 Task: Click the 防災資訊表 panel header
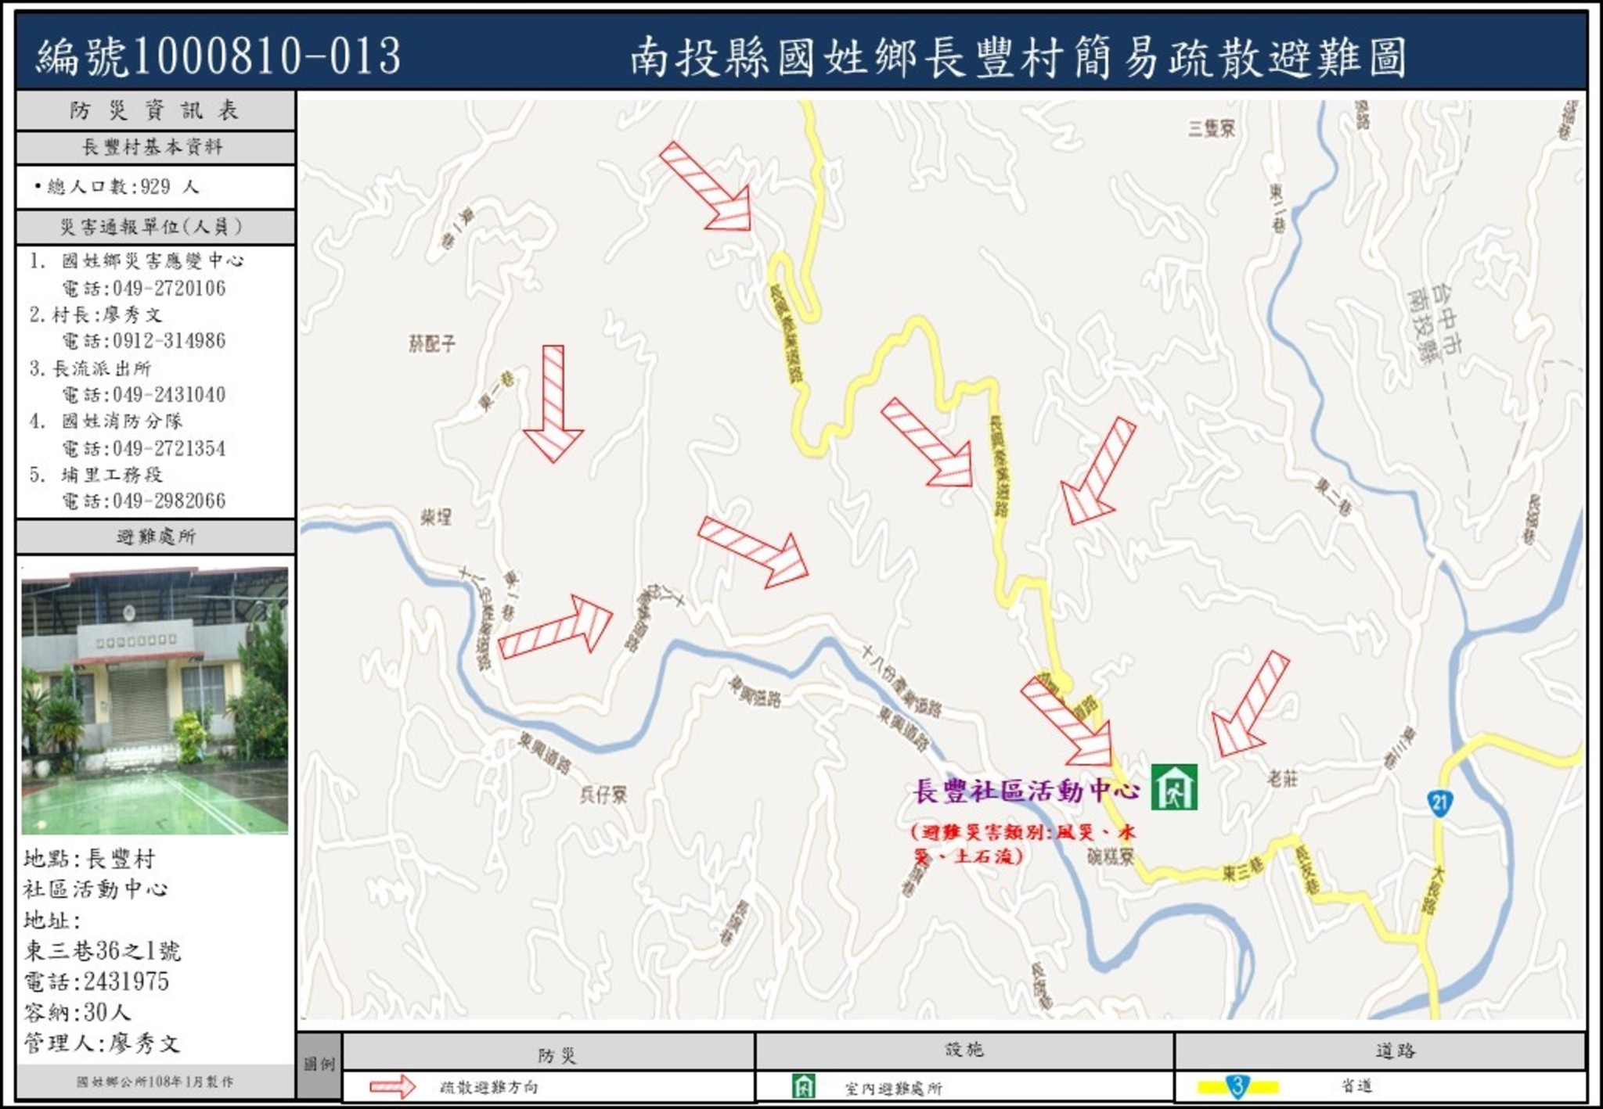155,110
